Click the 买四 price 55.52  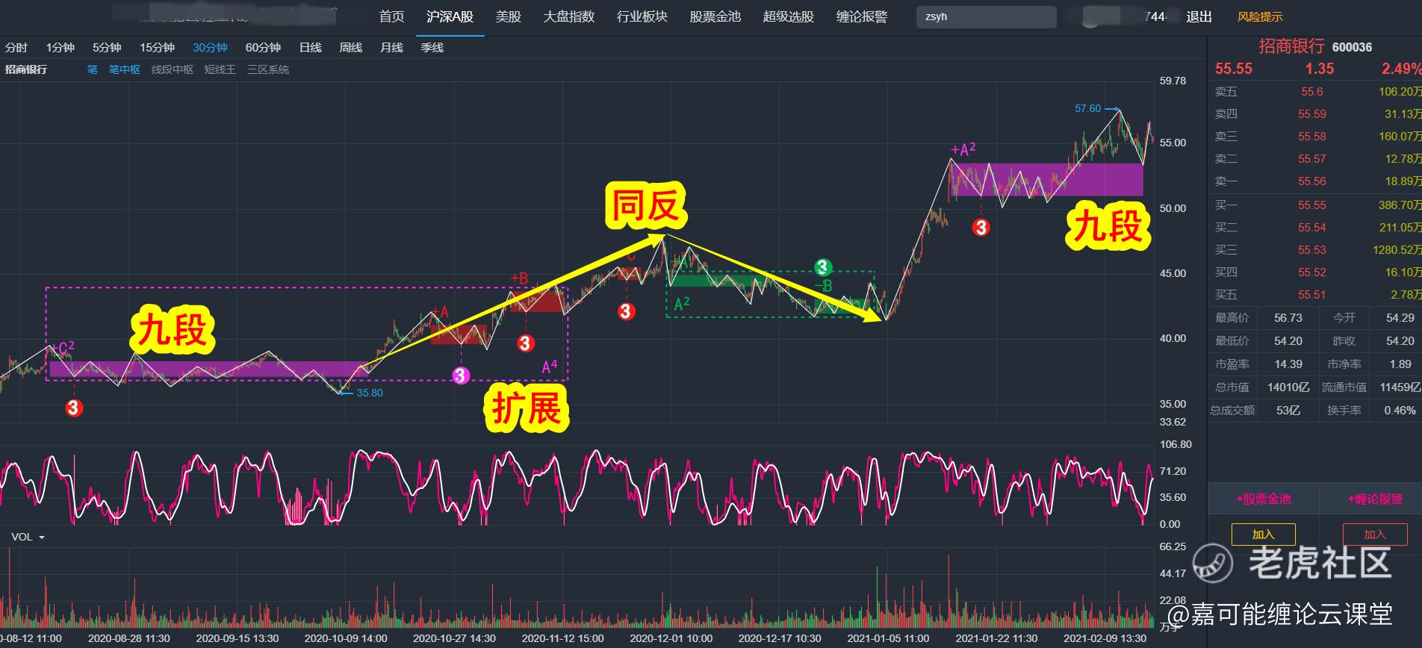[1311, 272]
